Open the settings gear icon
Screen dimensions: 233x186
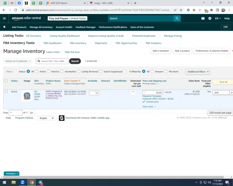click(210, 18)
